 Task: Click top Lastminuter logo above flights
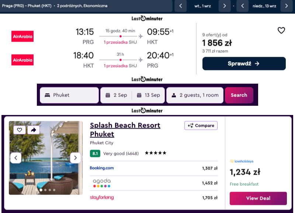[x=147, y=18]
